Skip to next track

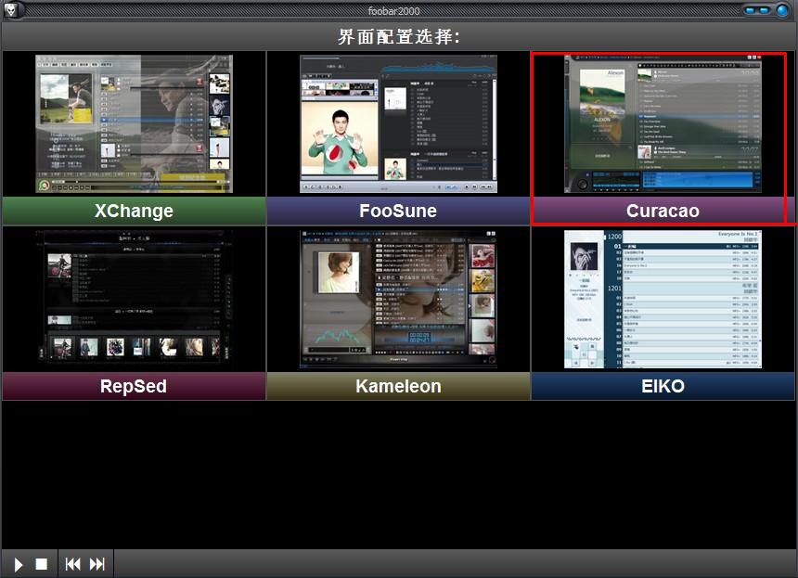pyautogui.click(x=97, y=564)
